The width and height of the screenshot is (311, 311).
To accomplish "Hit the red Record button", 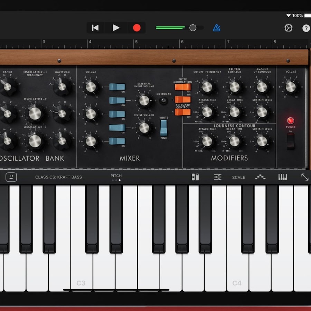I will (x=136, y=28).
